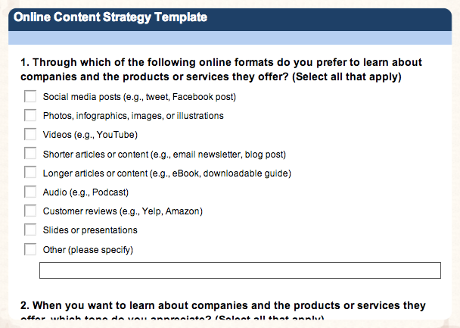The width and height of the screenshot is (460, 328).
Task: Click the 'Yelp, Amazon' label text
Action: coord(171,211)
